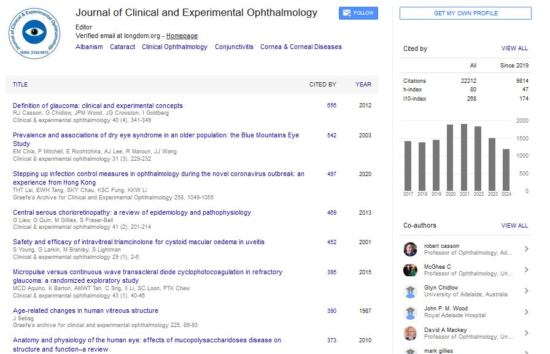Click the journal eye logo image
Screen dimensions: 550x354
tap(35, 34)
